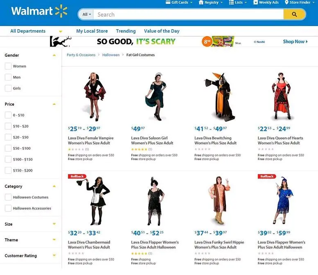Image resolution: width=318 pixels, height=275 pixels.
Task: Check the Women gender filter
Action: click(x=8, y=66)
